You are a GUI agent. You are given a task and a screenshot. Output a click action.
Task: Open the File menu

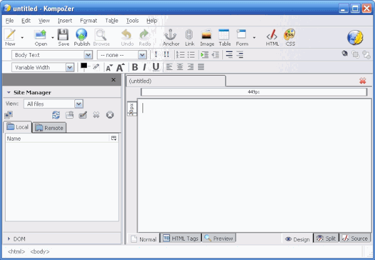(x=9, y=21)
